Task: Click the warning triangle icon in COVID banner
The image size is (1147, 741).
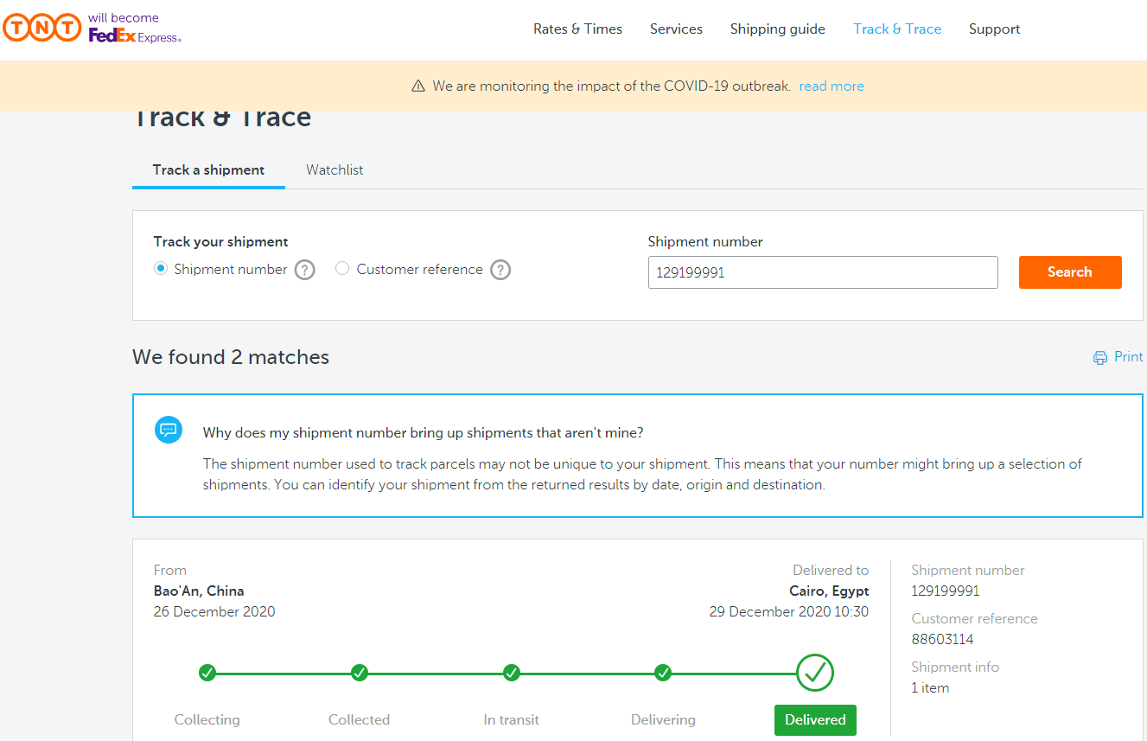Action: tap(418, 86)
